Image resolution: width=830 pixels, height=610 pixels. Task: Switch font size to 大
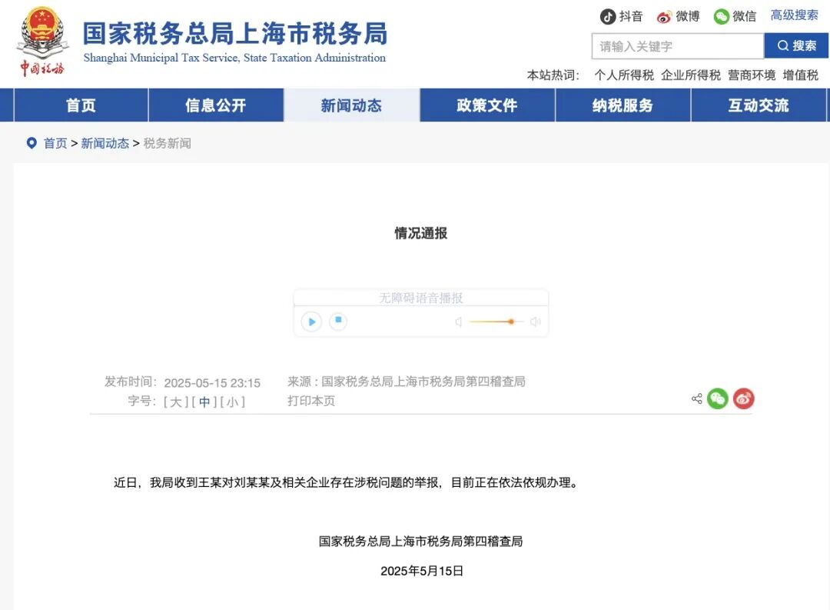click(175, 401)
